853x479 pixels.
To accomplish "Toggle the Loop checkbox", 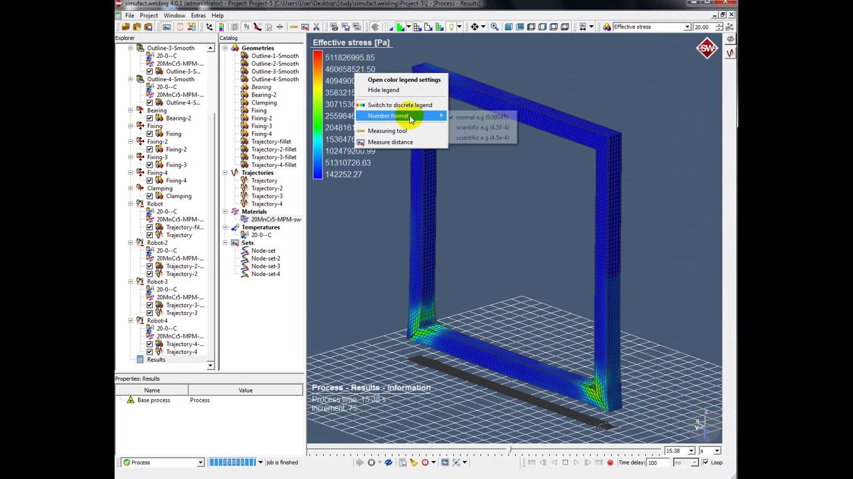I will point(705,462).
